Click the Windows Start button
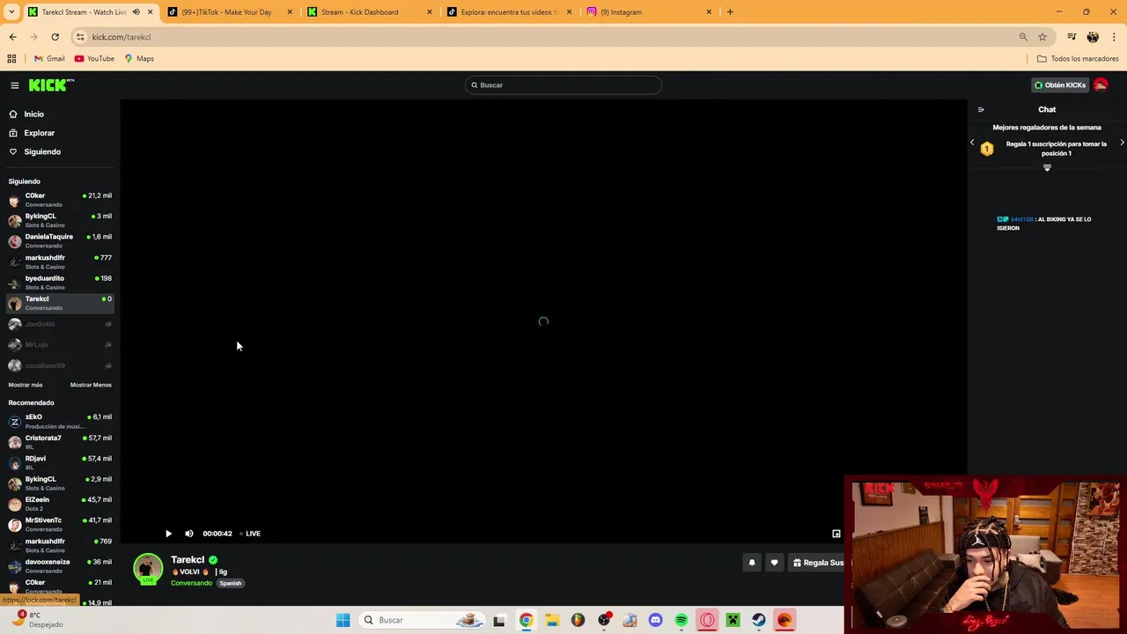Image resolution: width=1127 pixels, height=634 pixels. click(343, 620)
